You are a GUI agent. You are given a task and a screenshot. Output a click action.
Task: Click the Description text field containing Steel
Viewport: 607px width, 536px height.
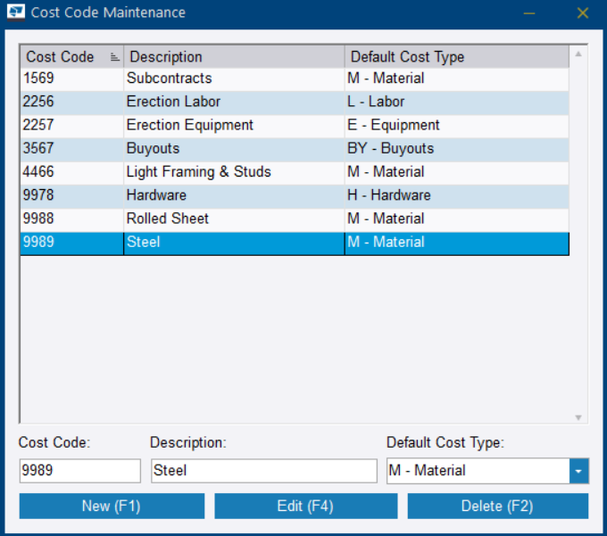point(262,471)
